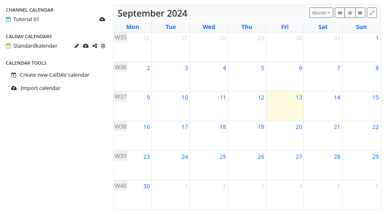Screen dimensions: 384x214
Task: Download the Tutorial 01 channel calendar
Action: tap(102, 19)
